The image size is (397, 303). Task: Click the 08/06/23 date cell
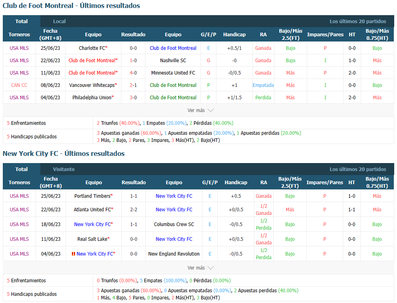pyautogui.click(x=50, y=85)
